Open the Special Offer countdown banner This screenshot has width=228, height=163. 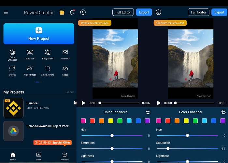(52, 143)
